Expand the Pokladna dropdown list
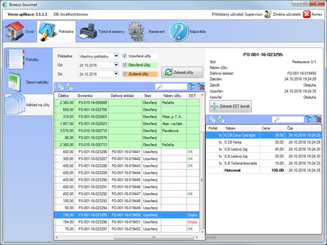327x245 pixels. point(116,56)
